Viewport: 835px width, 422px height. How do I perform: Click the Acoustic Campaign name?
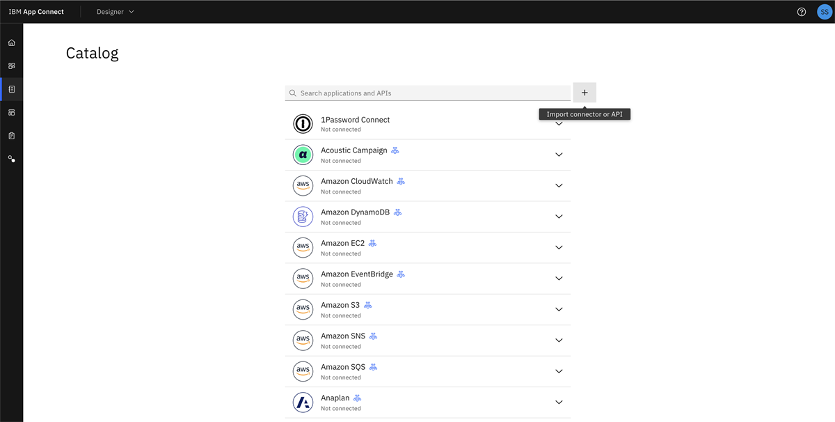point(353,150)
